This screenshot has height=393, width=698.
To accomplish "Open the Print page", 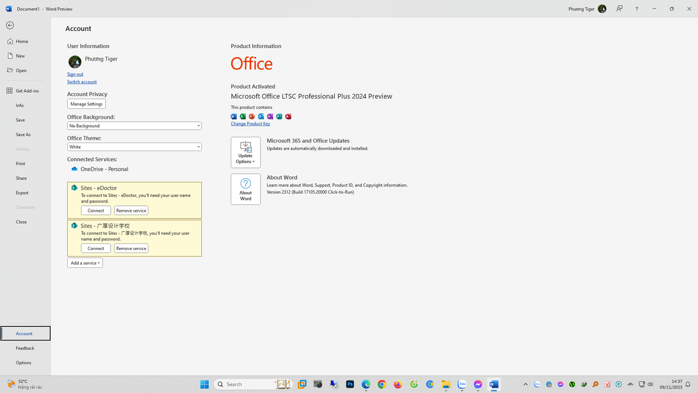I will coord(25,164).
